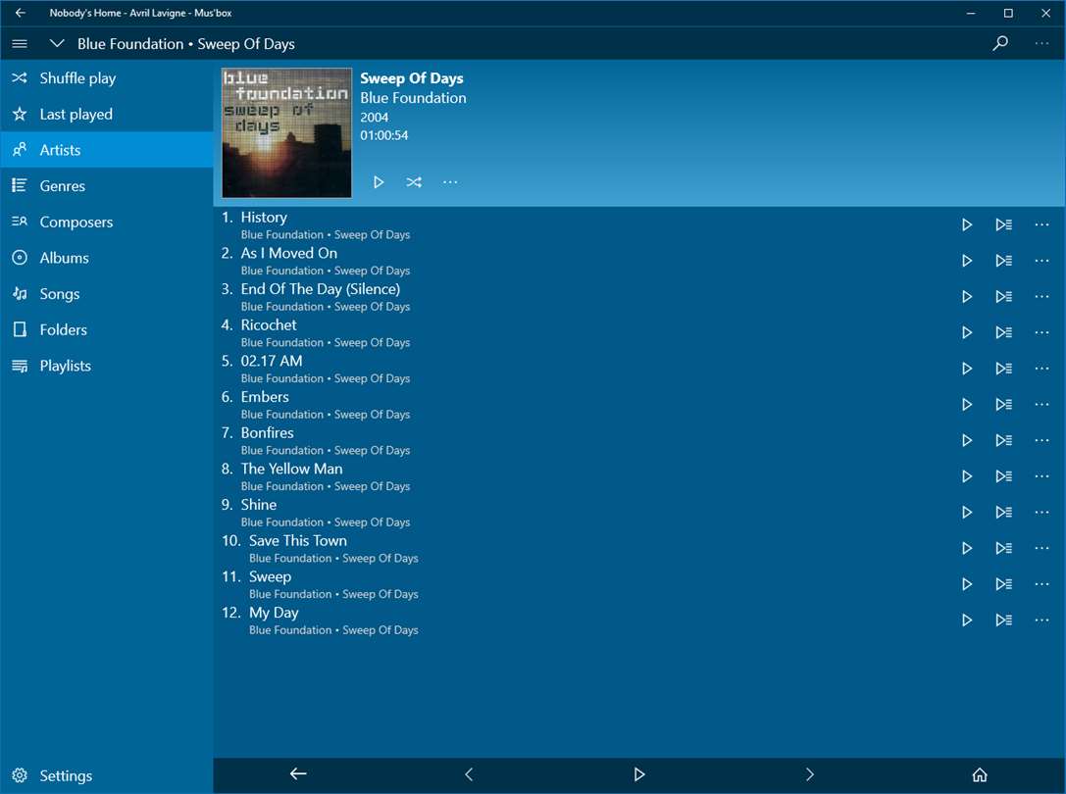Open more options for Save This Town

click(x=1041, y=549)
